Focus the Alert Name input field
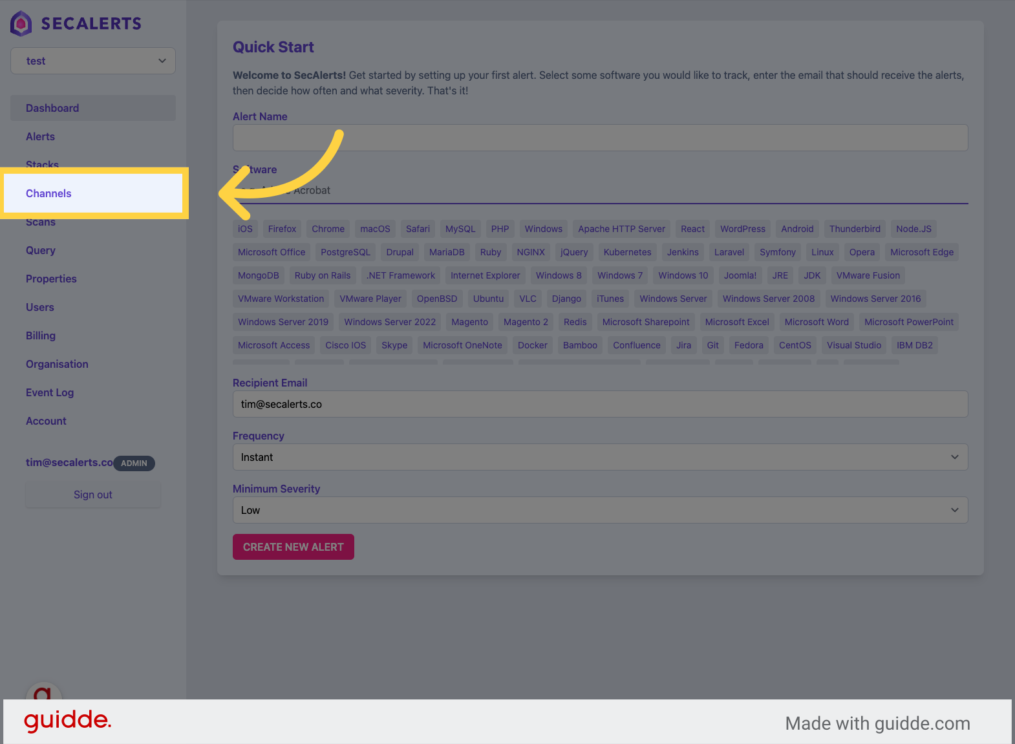1015x744 pixels. point(600,138)
